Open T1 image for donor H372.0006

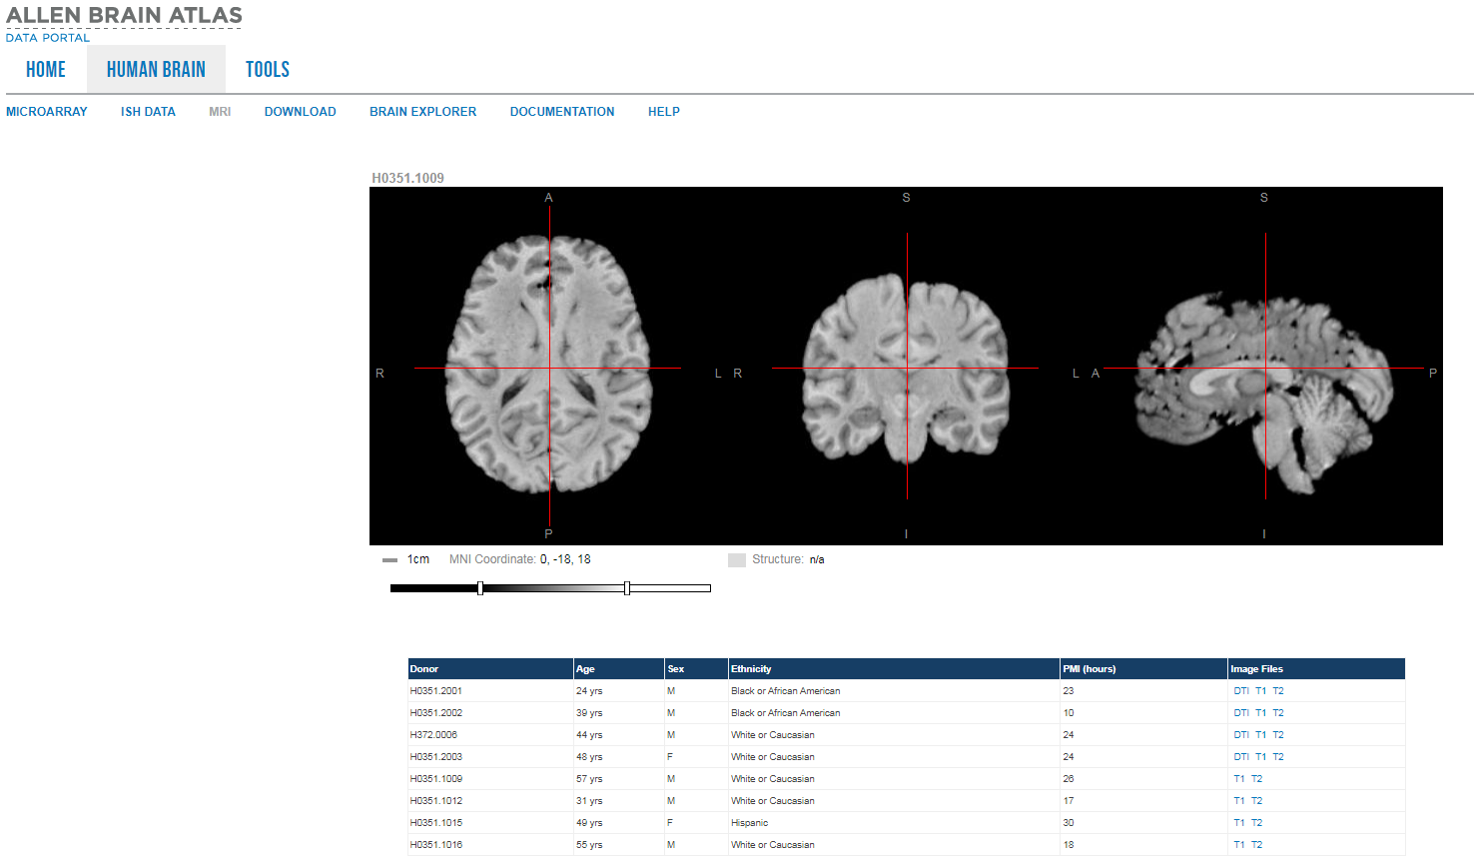tap(1261, 735)
